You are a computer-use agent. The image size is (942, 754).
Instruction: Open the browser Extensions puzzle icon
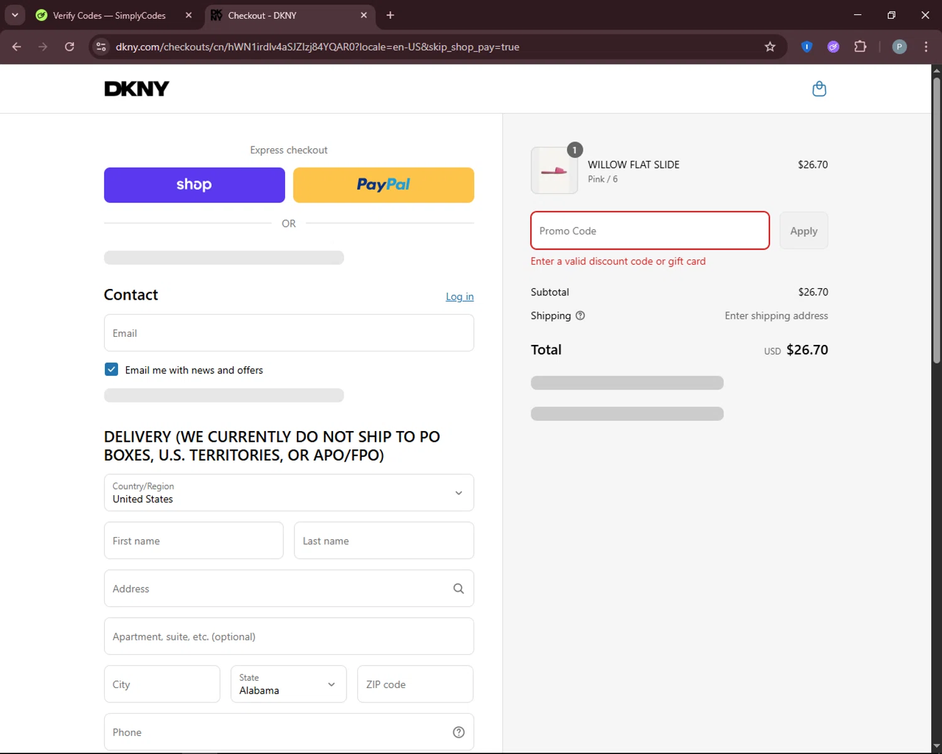(860, 46)
